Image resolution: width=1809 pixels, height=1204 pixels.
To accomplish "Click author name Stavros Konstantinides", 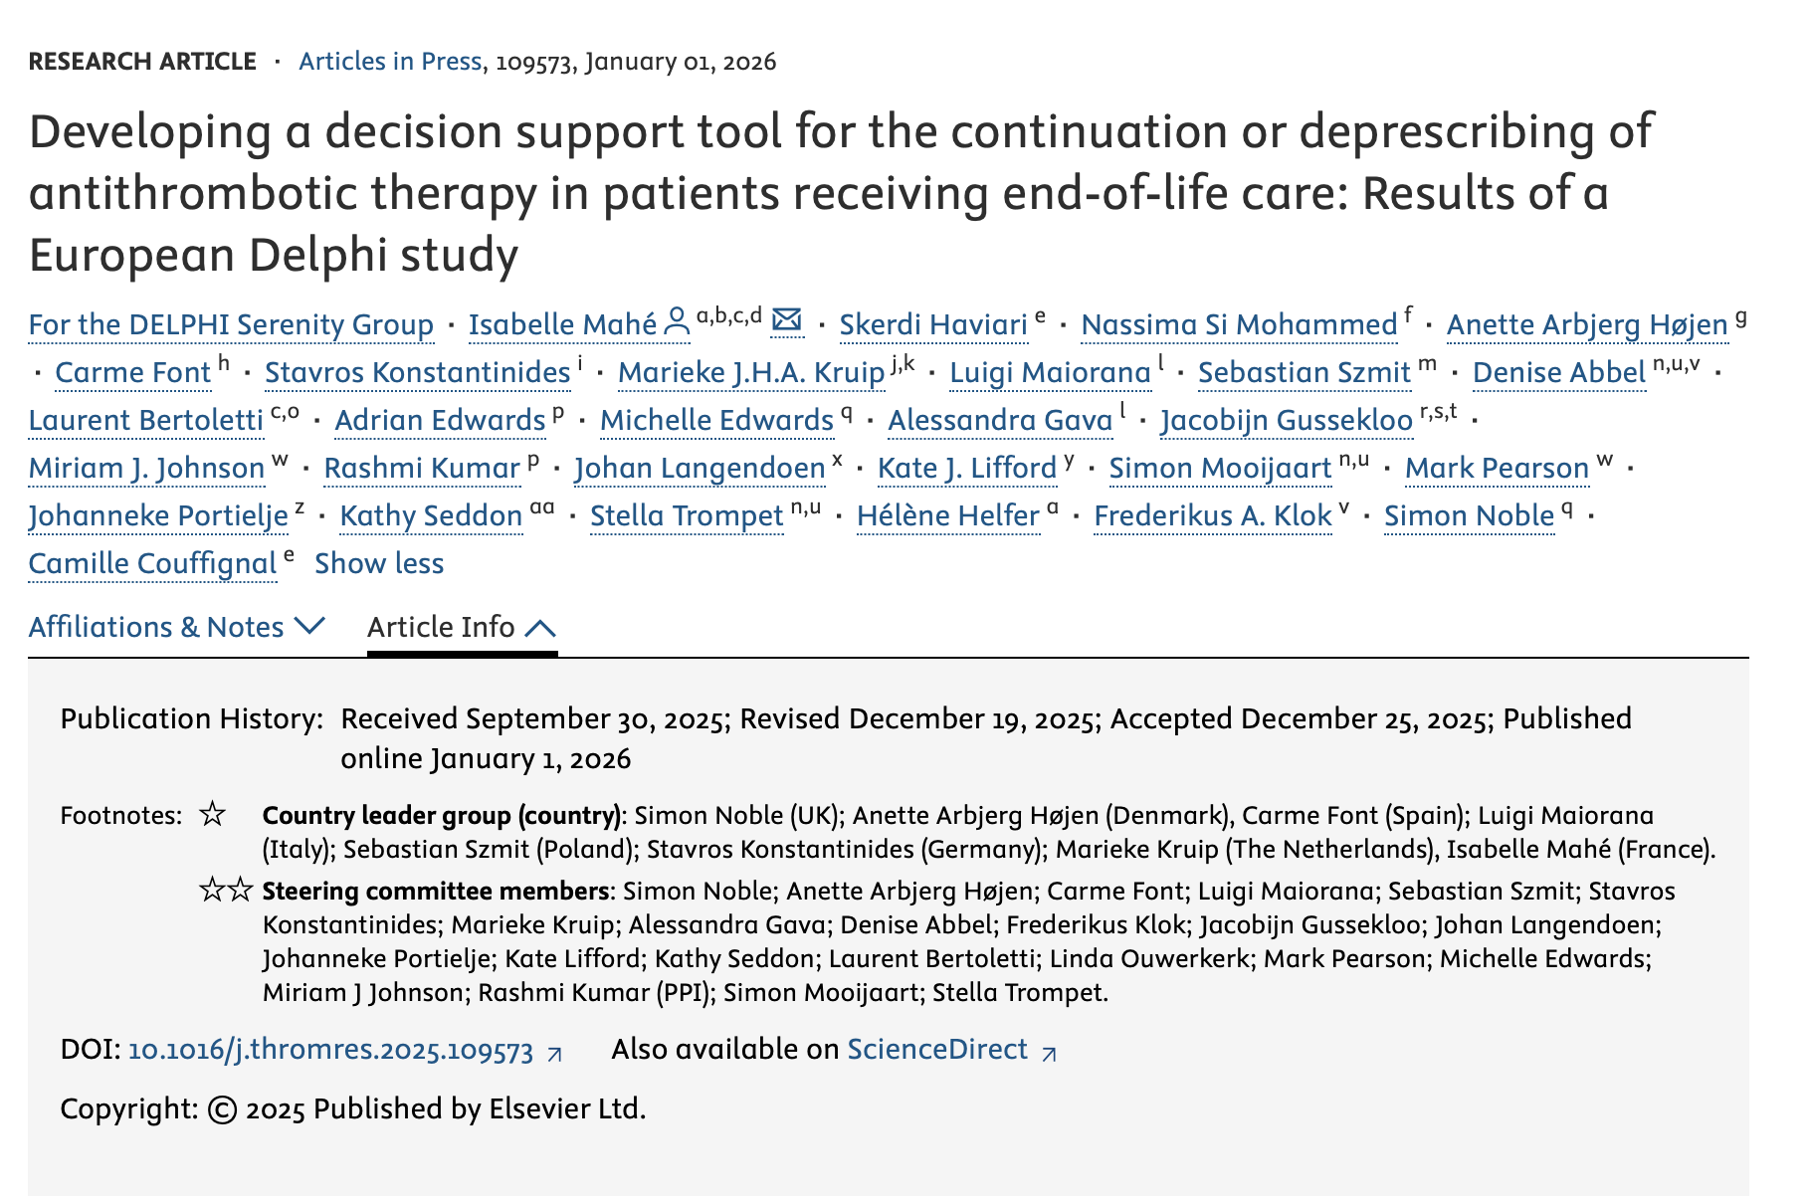I will pos(418,372).
